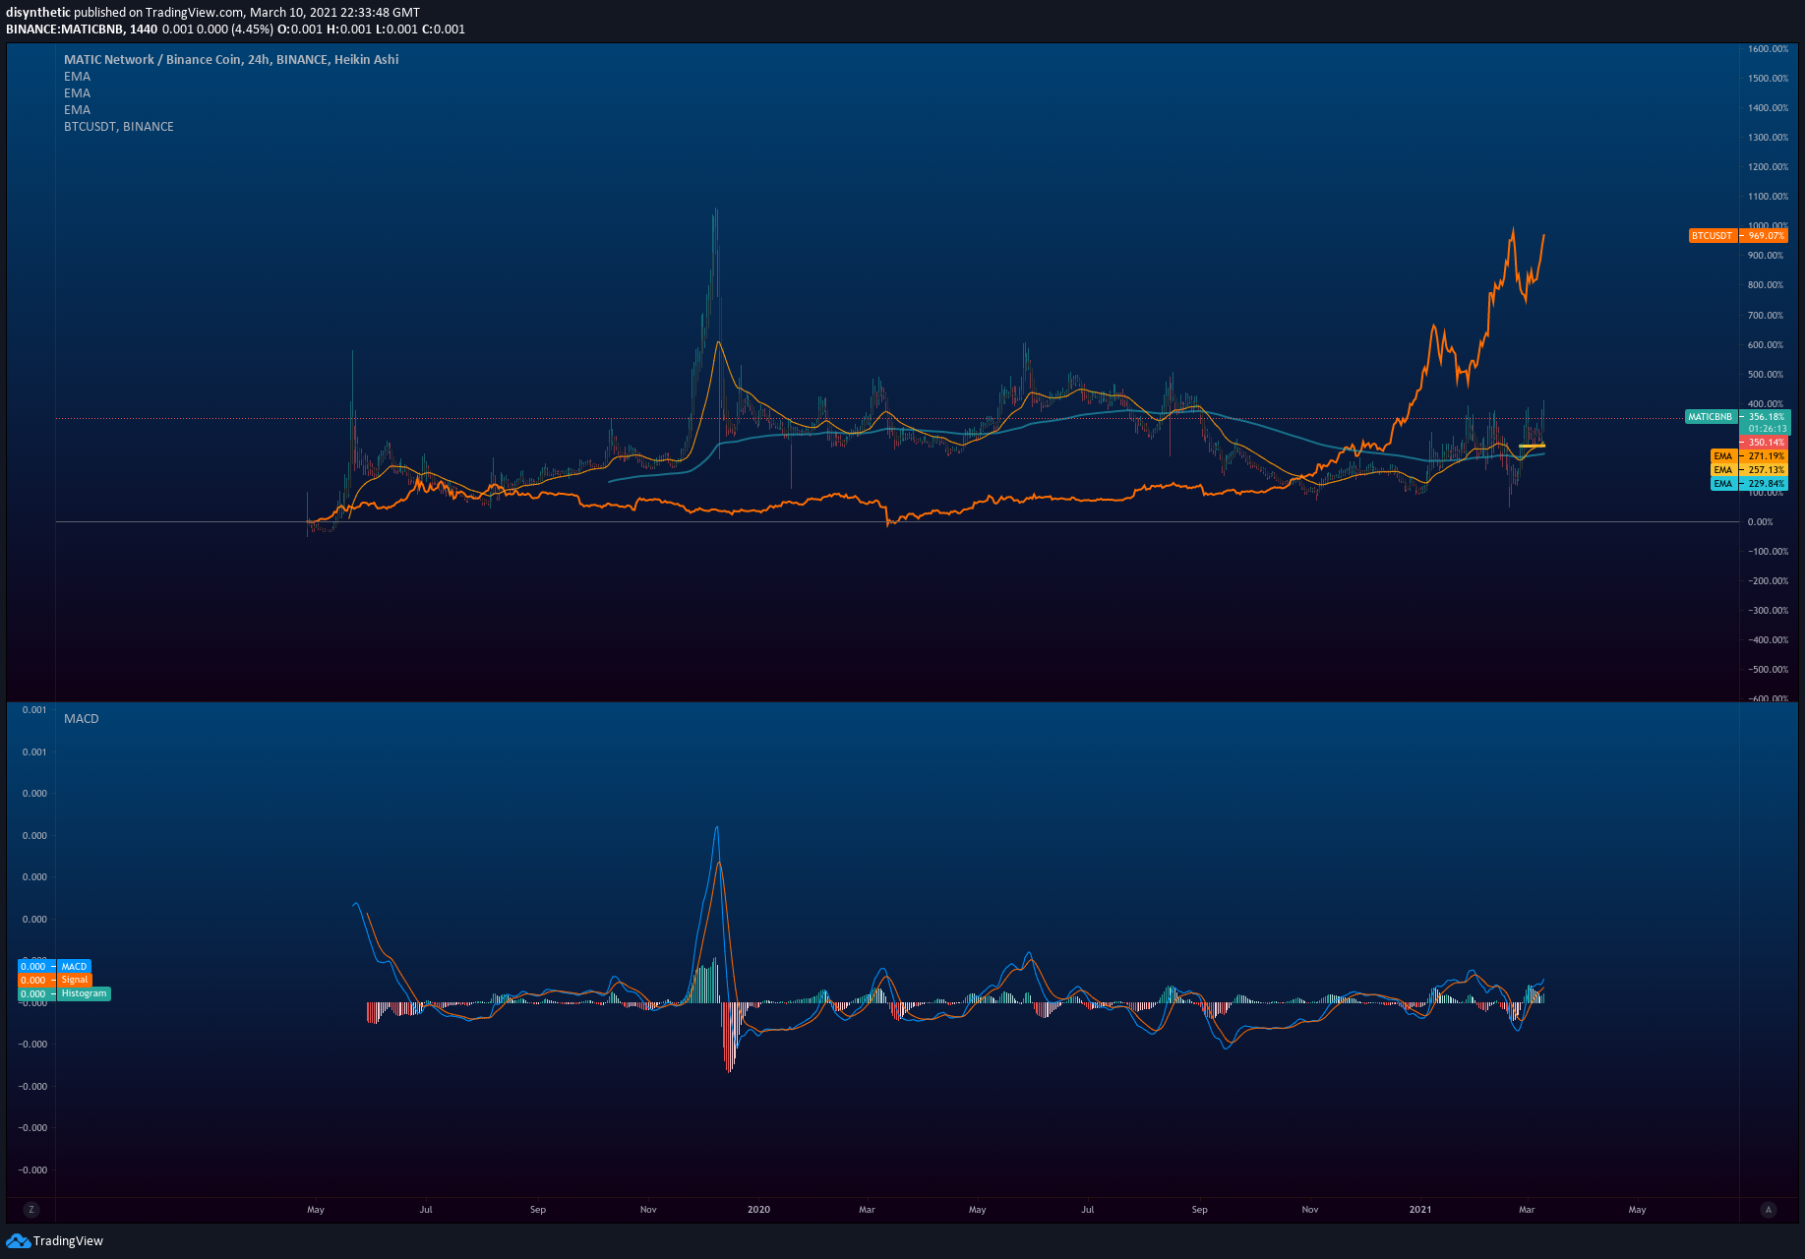The width and height of the screenshot is (1805, 1259).
Task: Open the disynthetic author profile
Action: (38, 13)
